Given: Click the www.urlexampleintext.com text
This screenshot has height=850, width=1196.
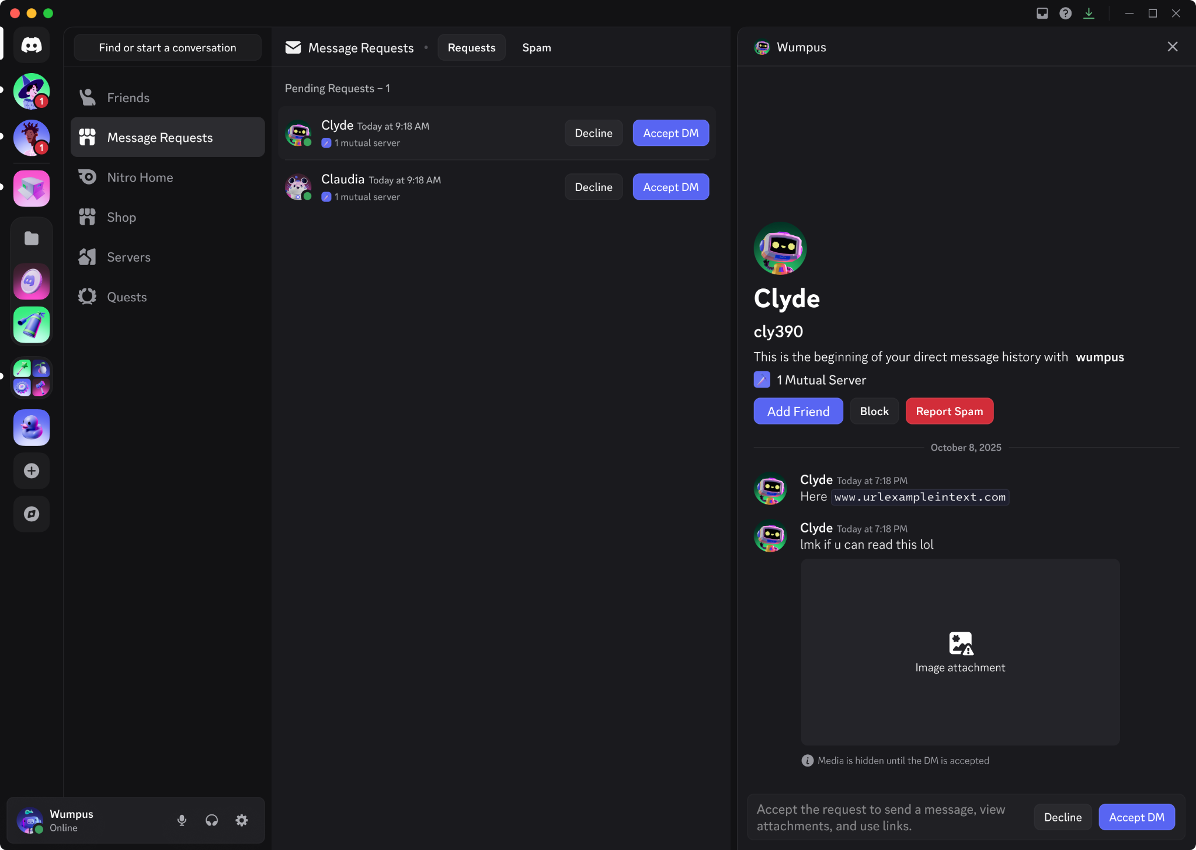Looking at the screenshot, I should [x=920, y=497].
